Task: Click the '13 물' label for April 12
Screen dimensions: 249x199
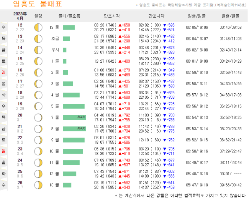Action: click(54, 27)
